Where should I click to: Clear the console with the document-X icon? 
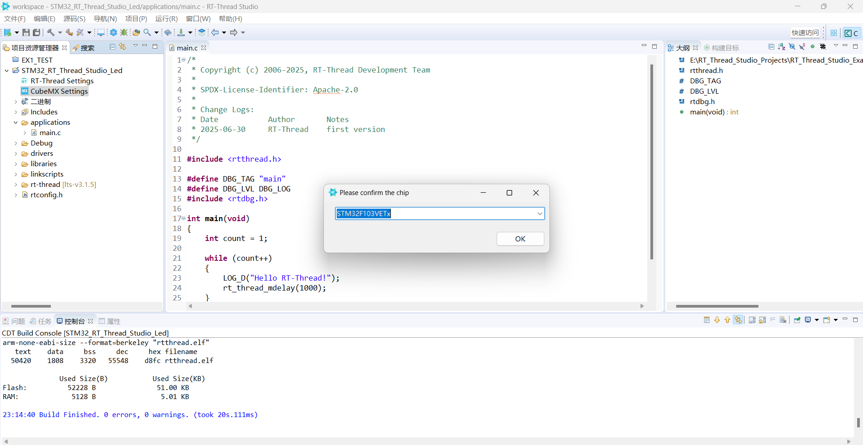783,320
